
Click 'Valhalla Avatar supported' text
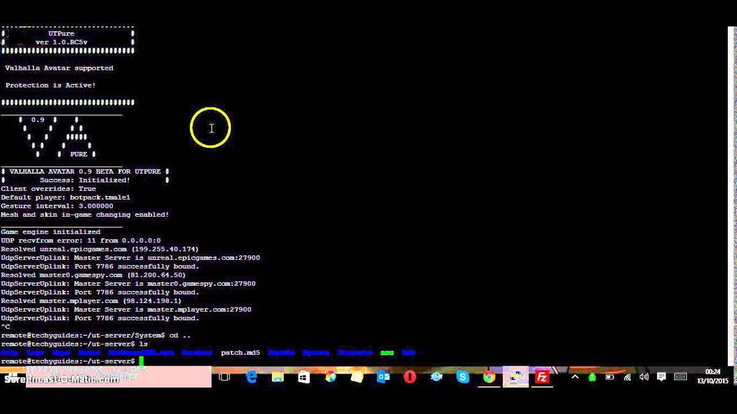pos(59,68)
